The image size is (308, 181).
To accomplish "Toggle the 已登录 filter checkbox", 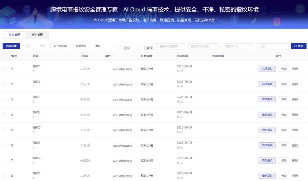I will pos(140,48).
